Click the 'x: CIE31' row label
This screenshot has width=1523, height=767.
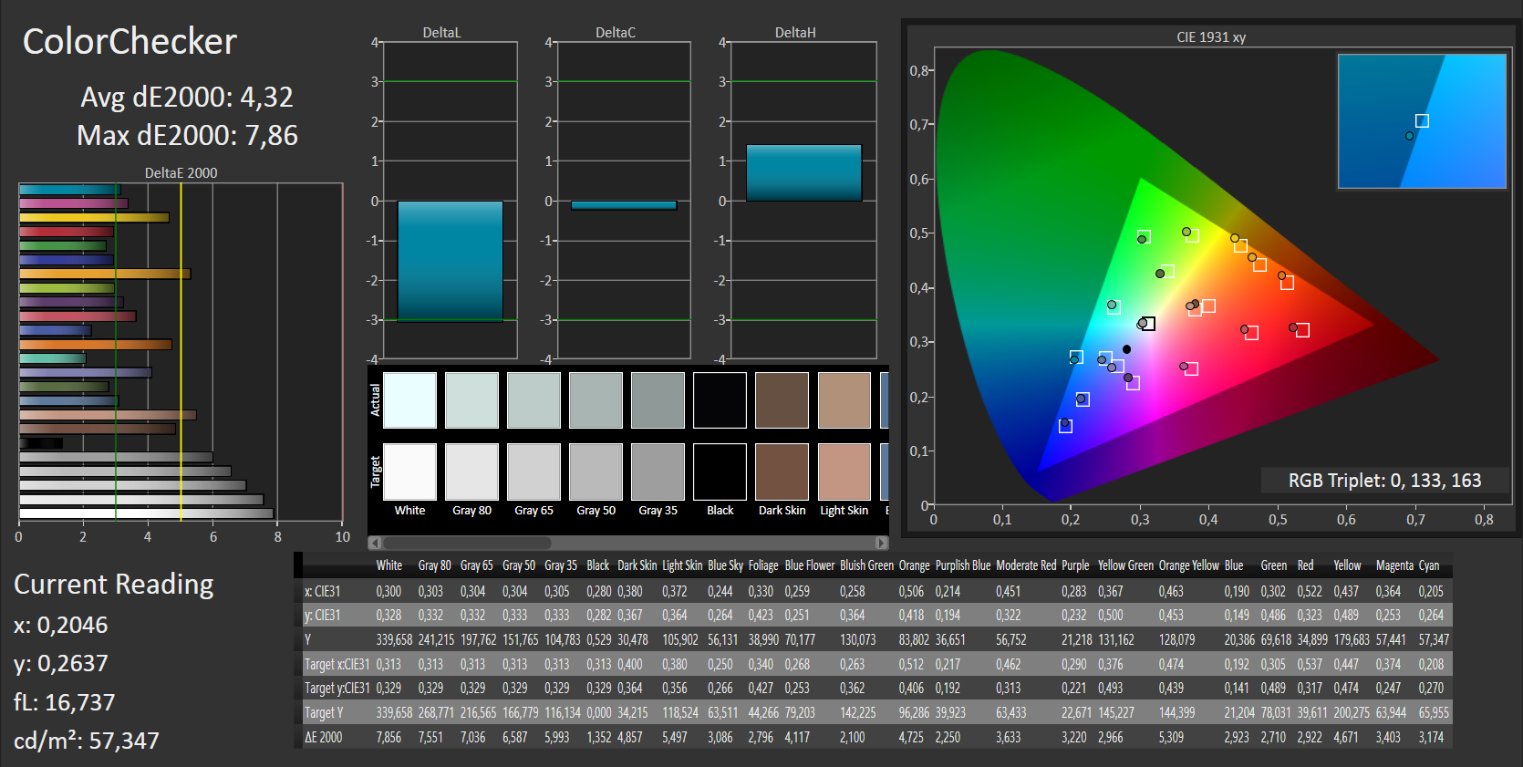coord(323,591)
